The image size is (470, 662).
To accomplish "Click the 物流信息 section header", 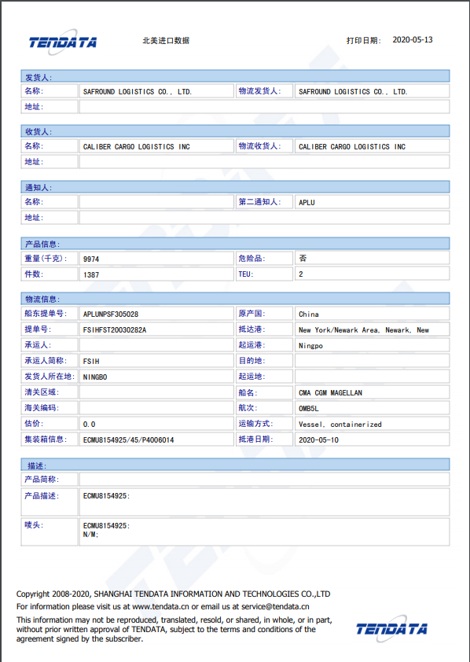I will click(x=235, y=299).
